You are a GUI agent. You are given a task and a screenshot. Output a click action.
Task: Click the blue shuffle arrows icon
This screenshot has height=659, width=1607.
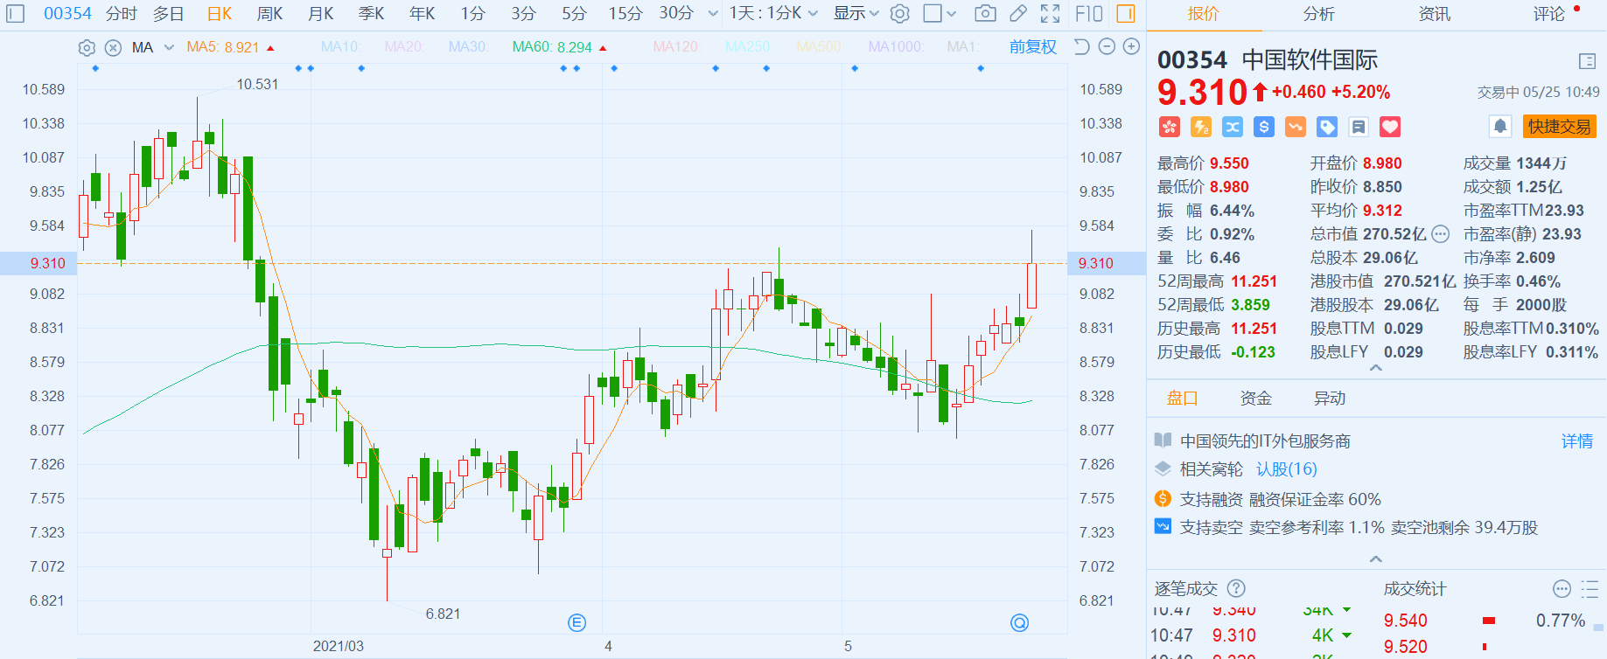point(1233,127)
